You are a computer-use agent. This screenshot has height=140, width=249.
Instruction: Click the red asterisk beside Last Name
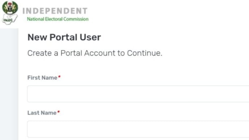click(x=59, y=112)
